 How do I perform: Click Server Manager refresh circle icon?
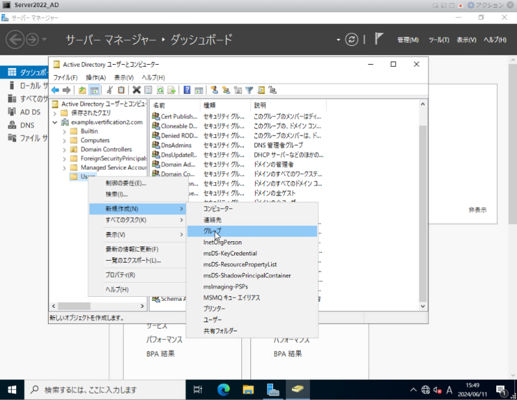click(x=352, y=40)
